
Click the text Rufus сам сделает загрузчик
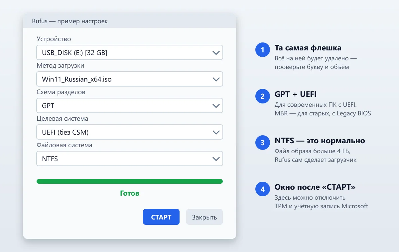[x=316, y=160]
